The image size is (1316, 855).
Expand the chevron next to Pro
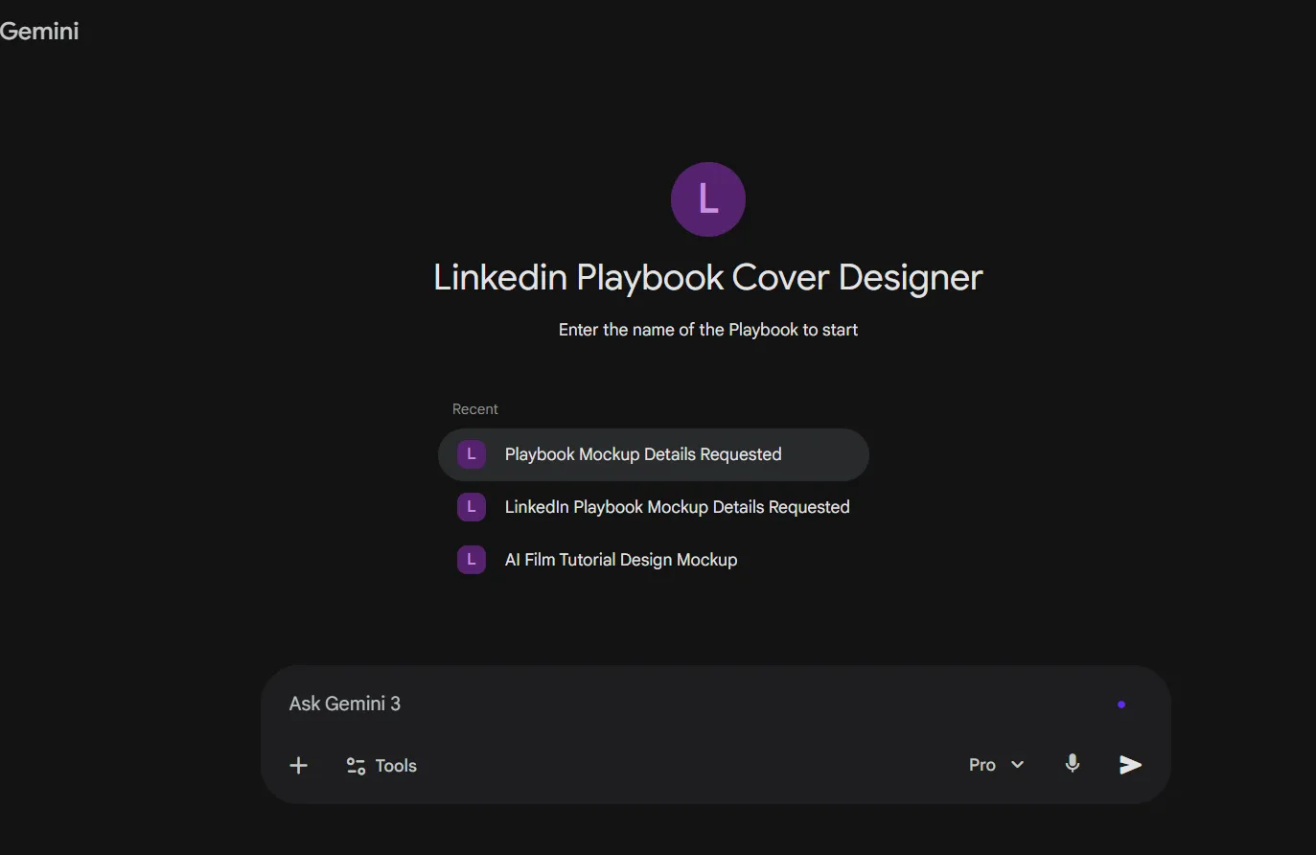click(1018, 765)
